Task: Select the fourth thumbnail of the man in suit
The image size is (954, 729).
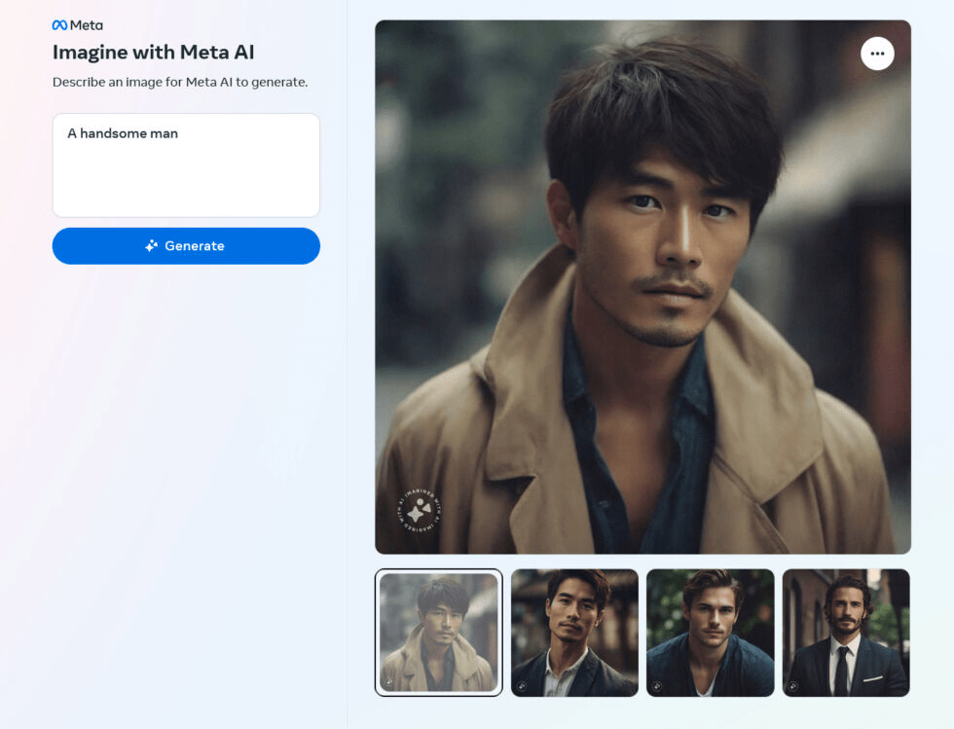Action: click(845, 632)
